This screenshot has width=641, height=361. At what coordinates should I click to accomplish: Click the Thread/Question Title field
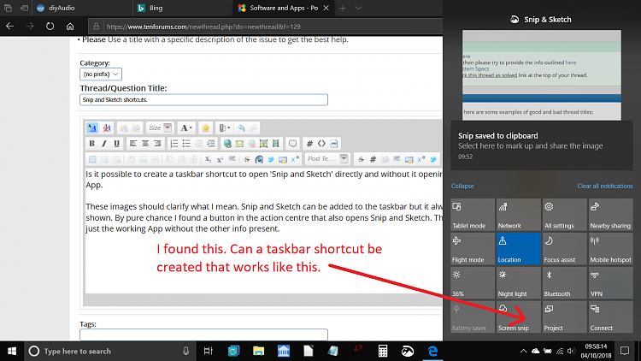click(203, 99)
